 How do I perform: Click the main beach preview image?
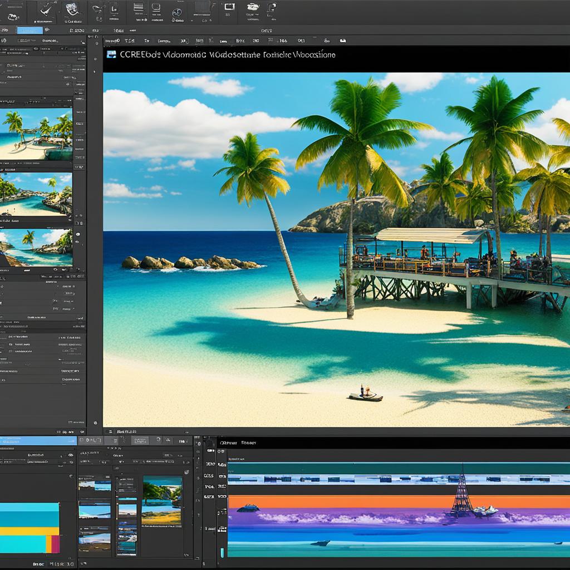click(336, 249)
